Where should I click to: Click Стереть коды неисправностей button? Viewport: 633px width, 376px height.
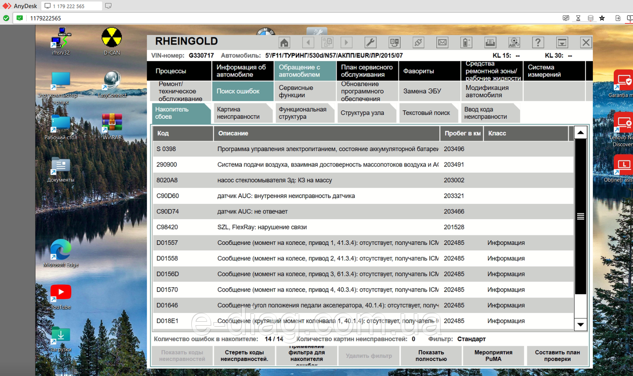pos(244,356)
